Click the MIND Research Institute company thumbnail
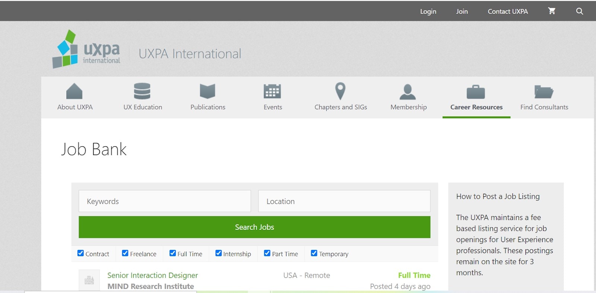This screenshot has height=293, width=596. pos(89,280)
